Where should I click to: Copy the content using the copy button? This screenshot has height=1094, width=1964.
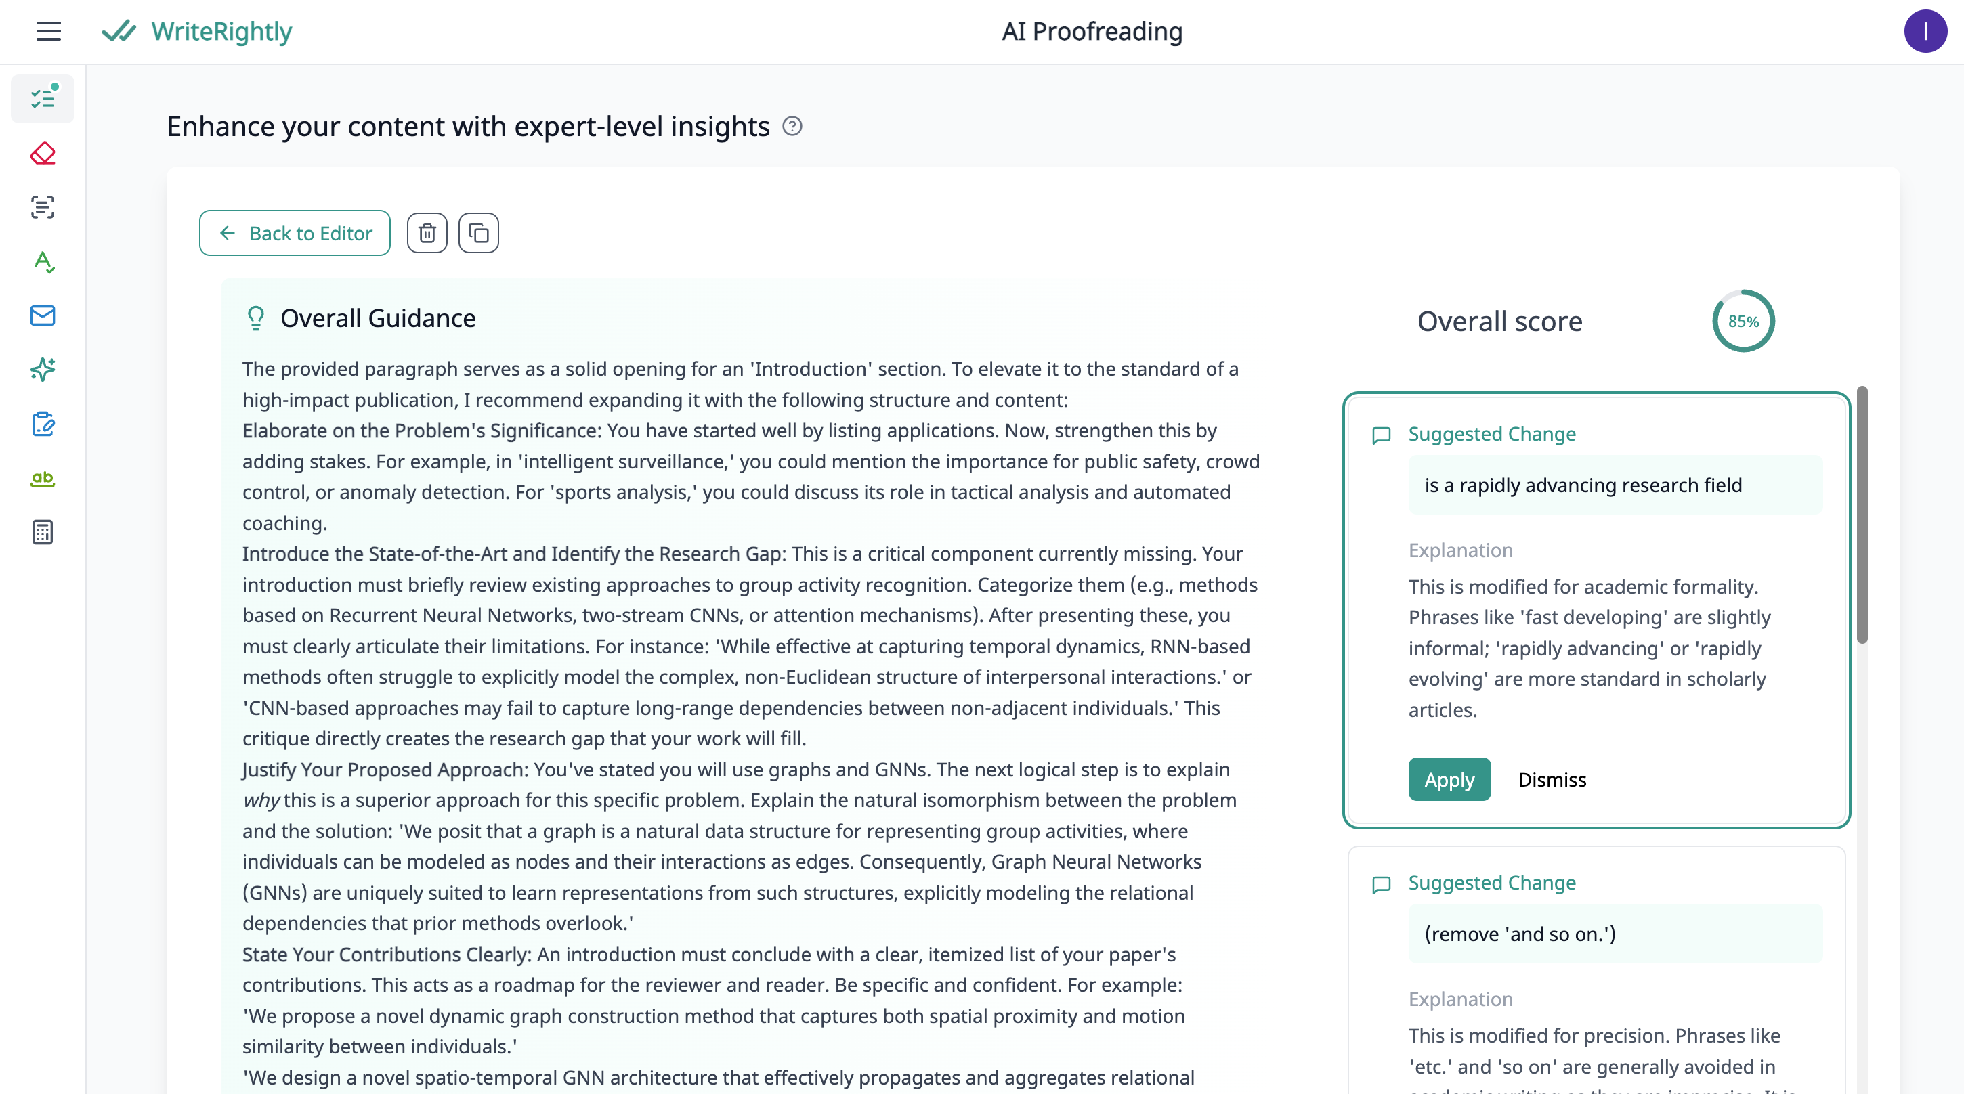[x=479, y=234]
